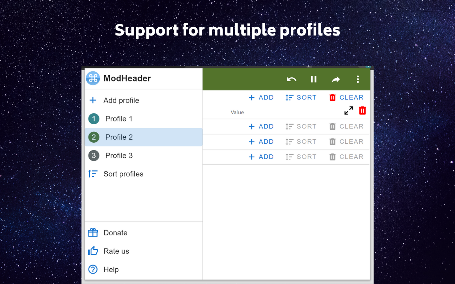Delete the header row using red trash icon
455x284 pixels.
pyautogui.click(x=362, y=110)
